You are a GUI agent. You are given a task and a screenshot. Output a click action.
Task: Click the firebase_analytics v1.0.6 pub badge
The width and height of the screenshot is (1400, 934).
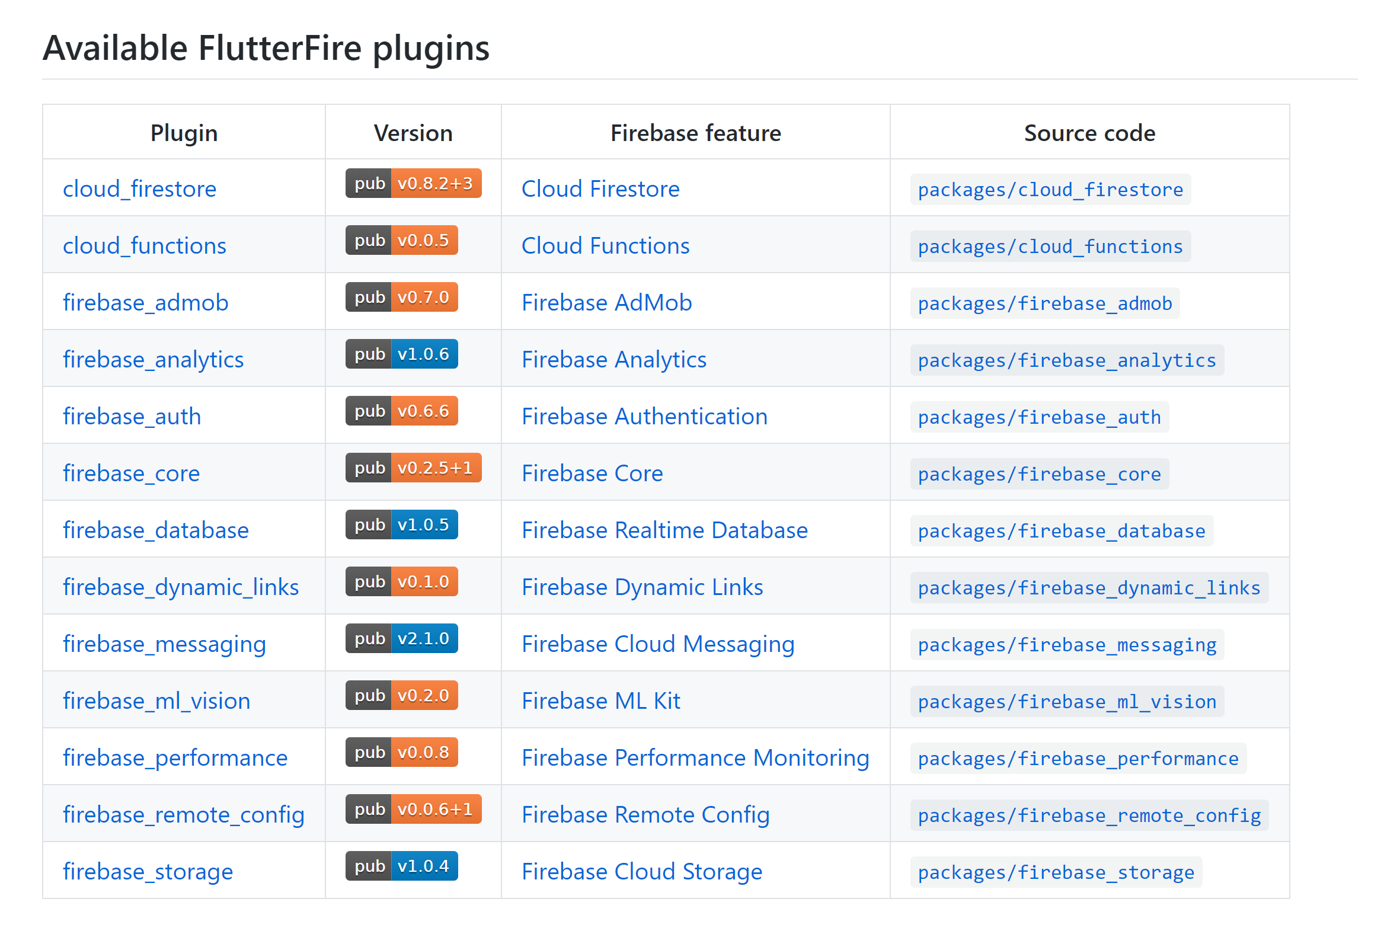[401, 354]
